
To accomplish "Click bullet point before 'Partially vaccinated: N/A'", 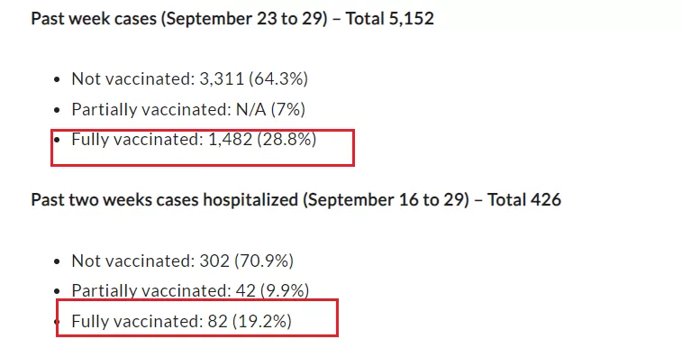I will pyautogui.click(x=57, y=111).
